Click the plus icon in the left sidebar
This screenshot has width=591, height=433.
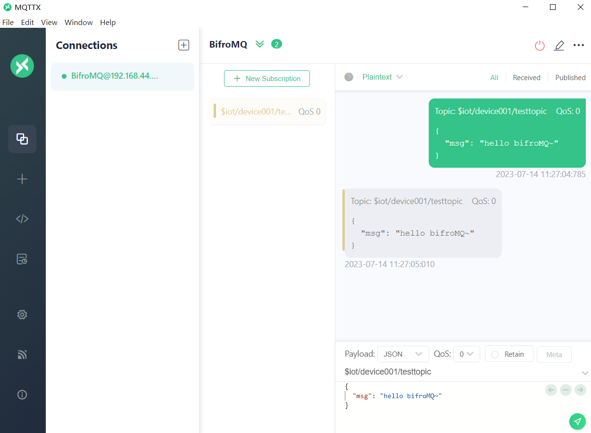(22, 179)
